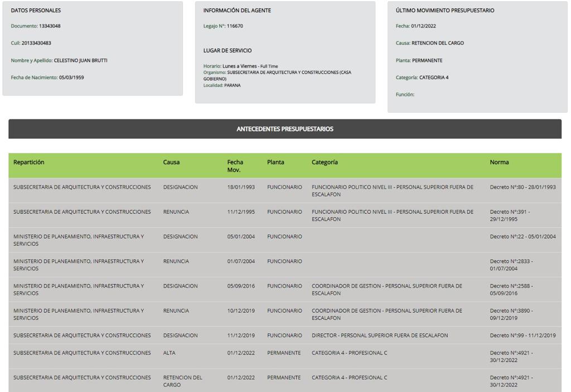Click the name Celestino Juan Brutti
Screen dimensions: 571x392
click(80, 60)
